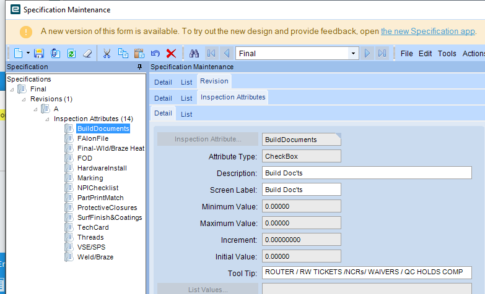Pin the Specification tree panel
Screen dimensions: 485x294
point(139,67)
